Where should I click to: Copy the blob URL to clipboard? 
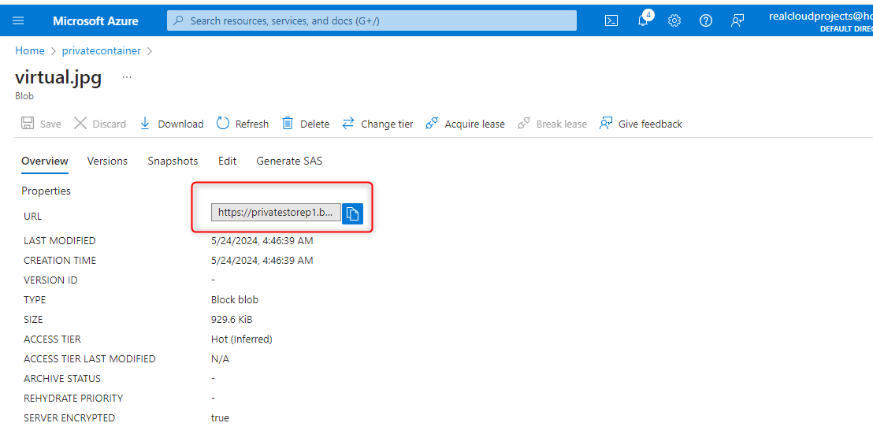[x=352, y=213]
